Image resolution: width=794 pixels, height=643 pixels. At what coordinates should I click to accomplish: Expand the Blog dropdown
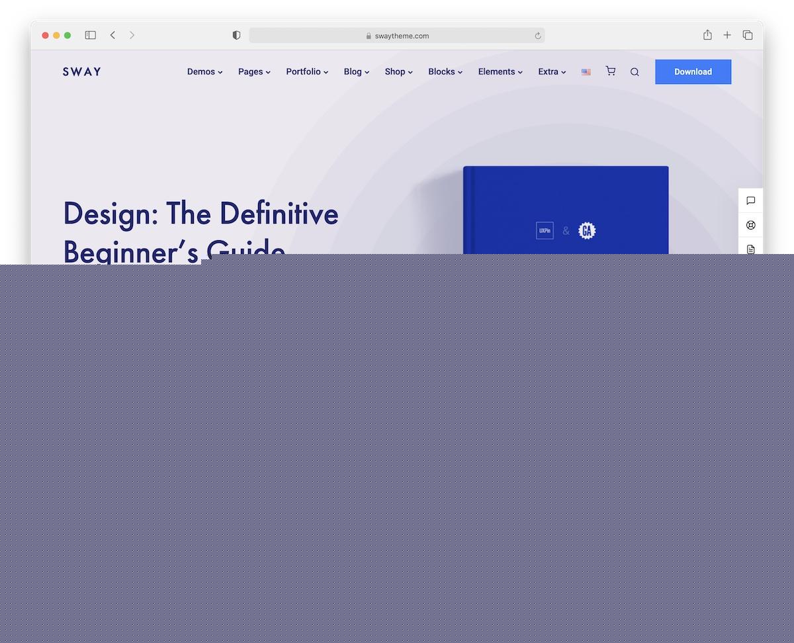click(357, 71)
